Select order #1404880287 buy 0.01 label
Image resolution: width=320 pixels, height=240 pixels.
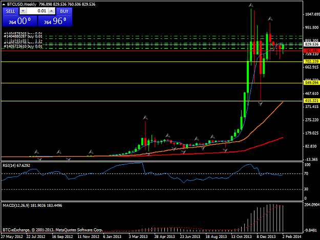23,36
